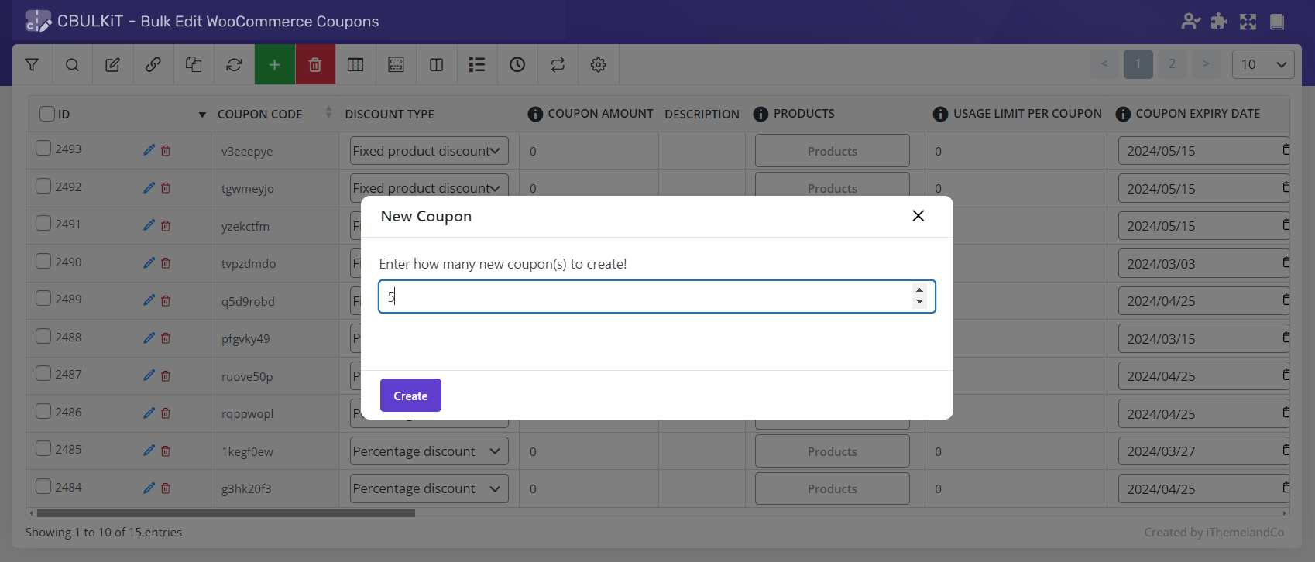The height and width of the screenshot is (562, 1315).
Task: Sort by the COUPON CODE column header
Action: pyautogui.click(x=260, y=114)
